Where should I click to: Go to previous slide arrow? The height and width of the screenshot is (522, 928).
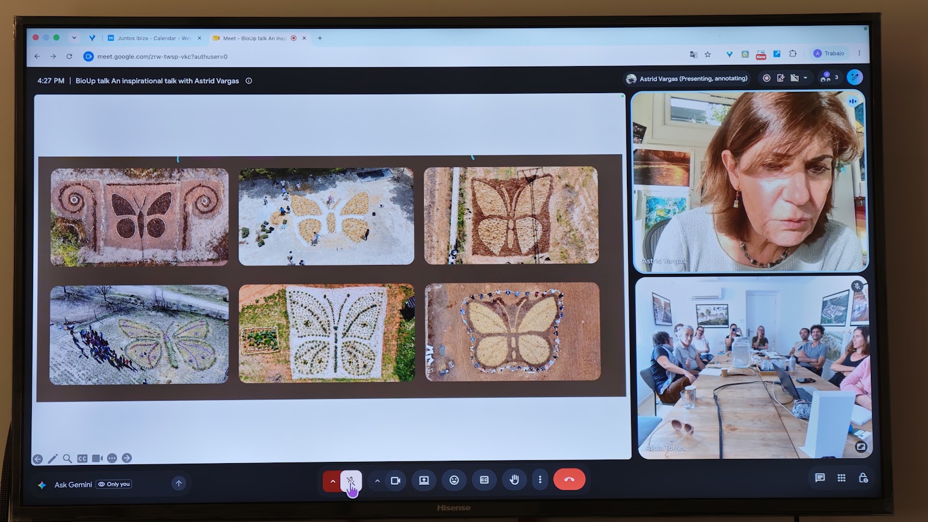click(38, 459)
